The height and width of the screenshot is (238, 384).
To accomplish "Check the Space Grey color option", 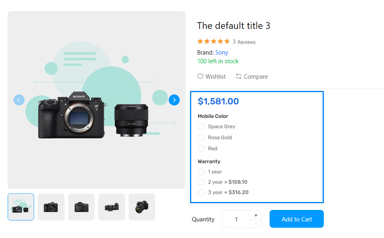I will tap(201, 127).
